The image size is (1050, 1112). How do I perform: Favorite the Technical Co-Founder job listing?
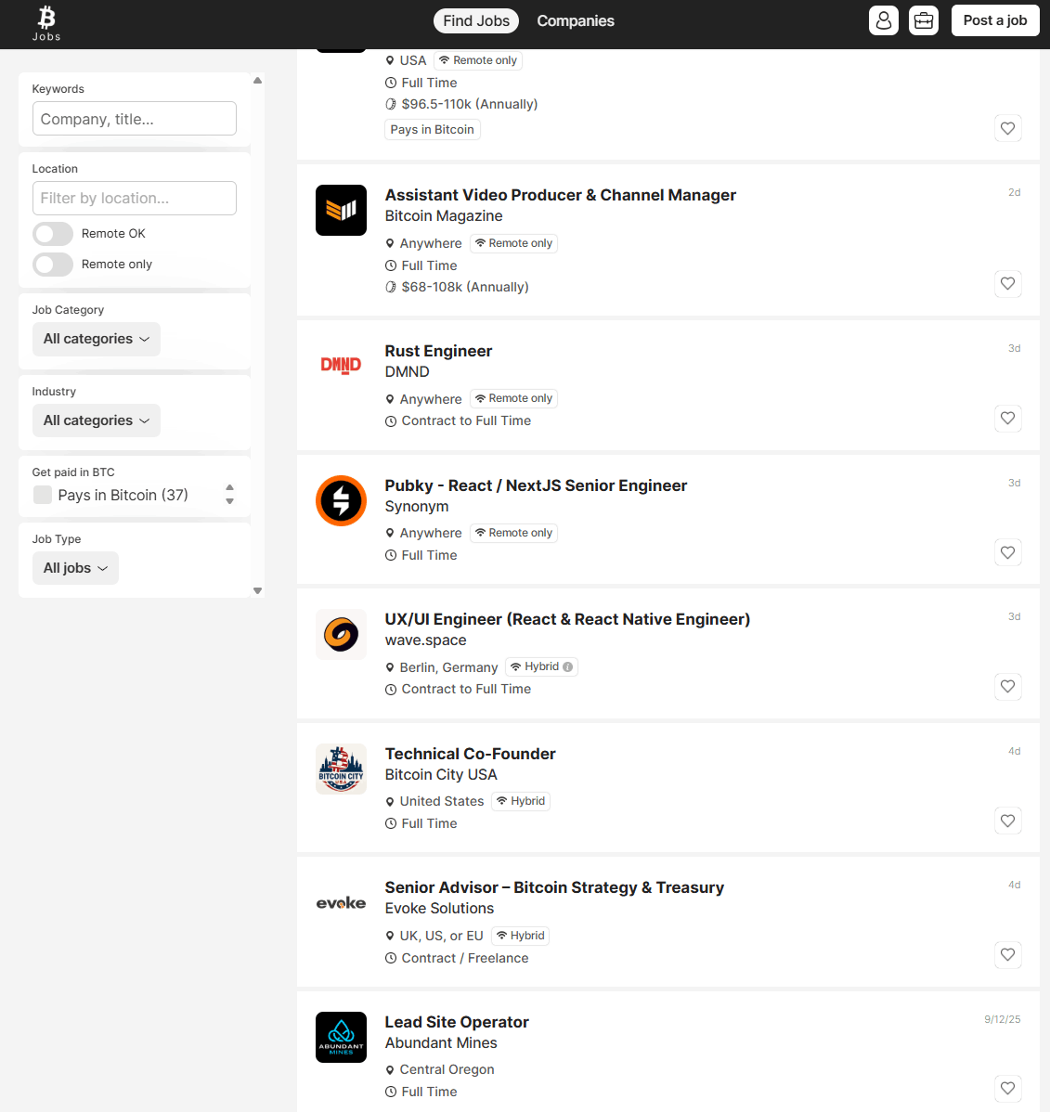tap(1007, 821)
